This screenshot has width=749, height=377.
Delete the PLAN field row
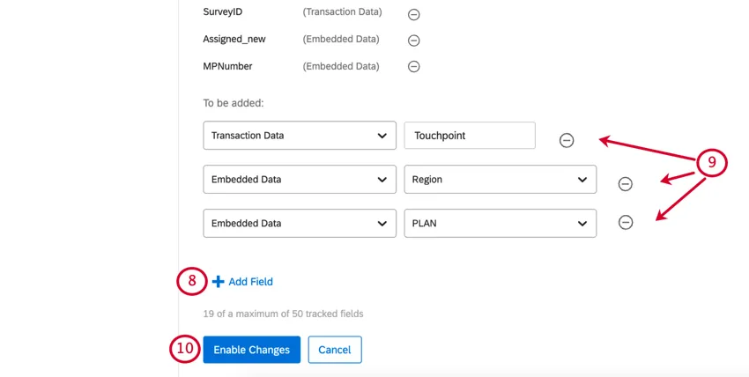625,223
